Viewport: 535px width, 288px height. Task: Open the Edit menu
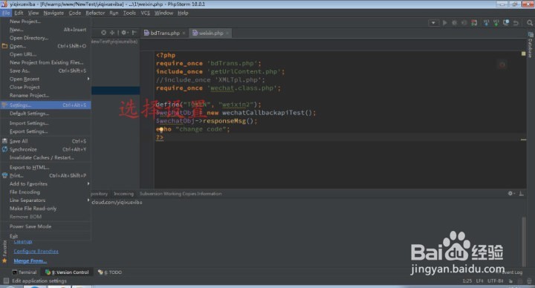(x=19, y=13)
